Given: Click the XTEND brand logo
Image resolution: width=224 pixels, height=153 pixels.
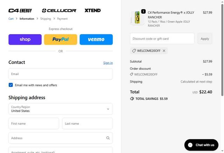Looking at the screenshot, I should (93, 10).
